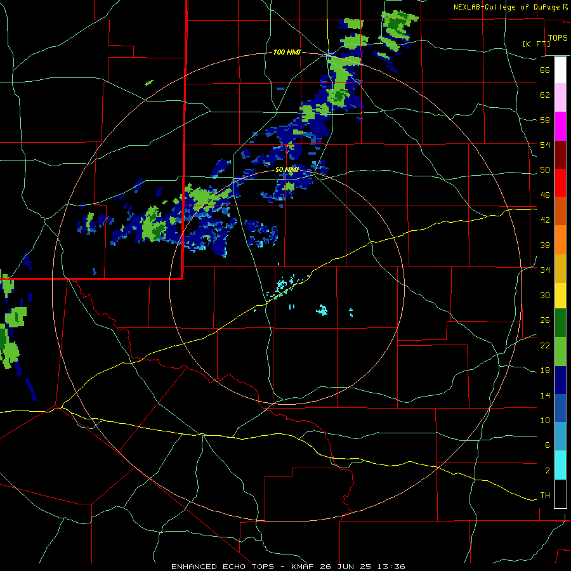
Task: Click the dark green legend swatch
Action: click(560, 323)
